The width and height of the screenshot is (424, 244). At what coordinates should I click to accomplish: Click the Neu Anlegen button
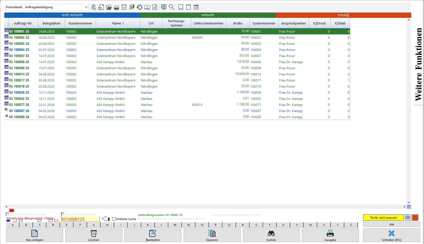34,235
